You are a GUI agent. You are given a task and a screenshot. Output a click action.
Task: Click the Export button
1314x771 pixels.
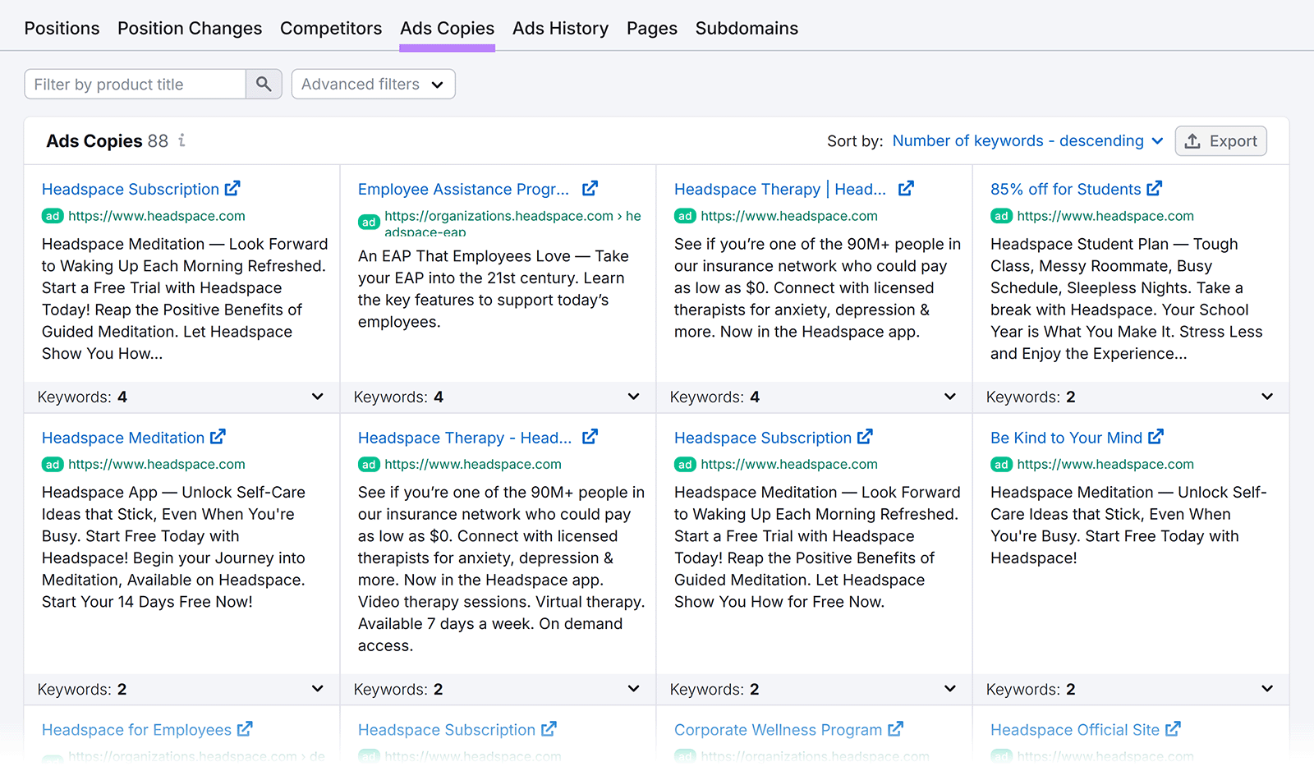1220,140
